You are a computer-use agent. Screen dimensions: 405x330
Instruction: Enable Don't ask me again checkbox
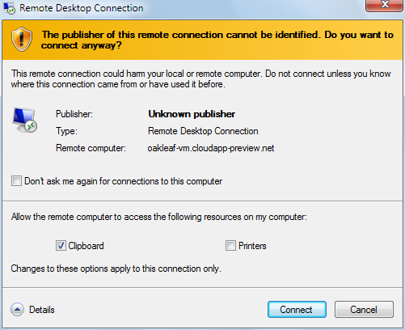(x=16, y=181)
